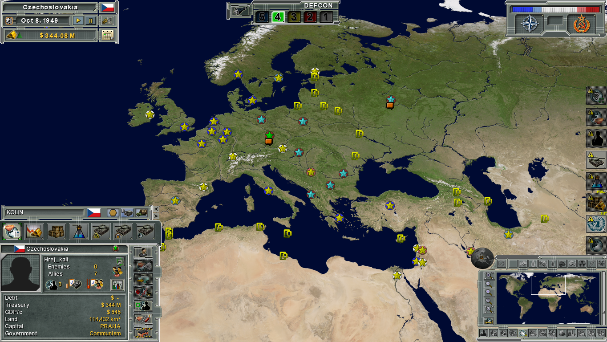The width and height of the screenshot is (607, 342).
Task: Click the Treasury value $ 344 M
Action: [111, 305]
